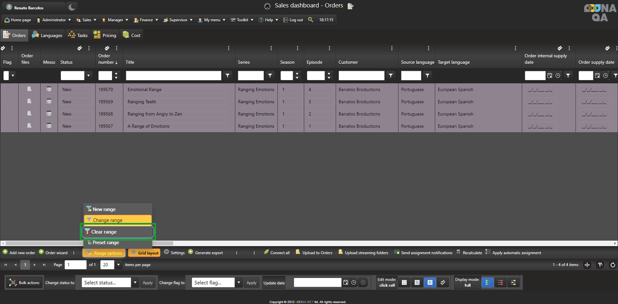The image size is (618, 304).
Task: Click the search magnifier icon in menu bar
Action: coord(310,20)
